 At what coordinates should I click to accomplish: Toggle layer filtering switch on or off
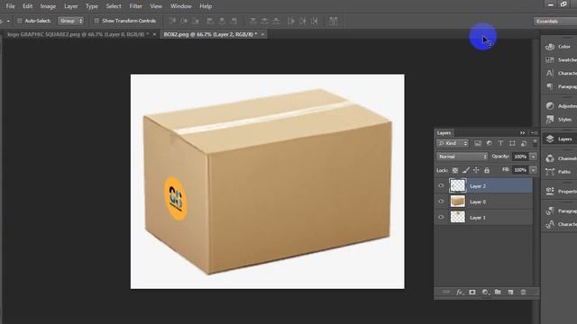[x=535, y=142]
